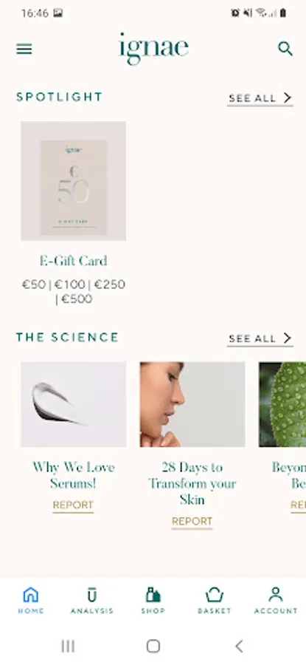The image size is (306, 665).
Task: Select the E-Gift Card title
Action: point(73,261)
